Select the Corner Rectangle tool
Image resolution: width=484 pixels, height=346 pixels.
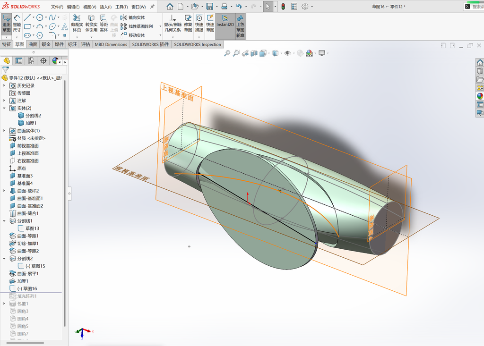27,26
